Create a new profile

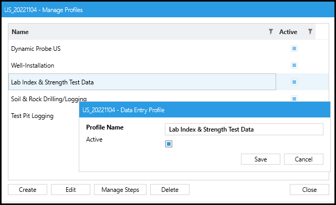tap(27, 190)
